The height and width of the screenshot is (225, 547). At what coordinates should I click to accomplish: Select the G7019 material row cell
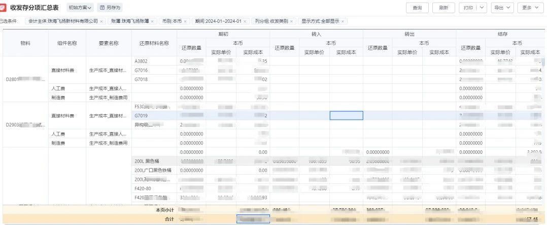pyautogui.click(x=154, y=115)
